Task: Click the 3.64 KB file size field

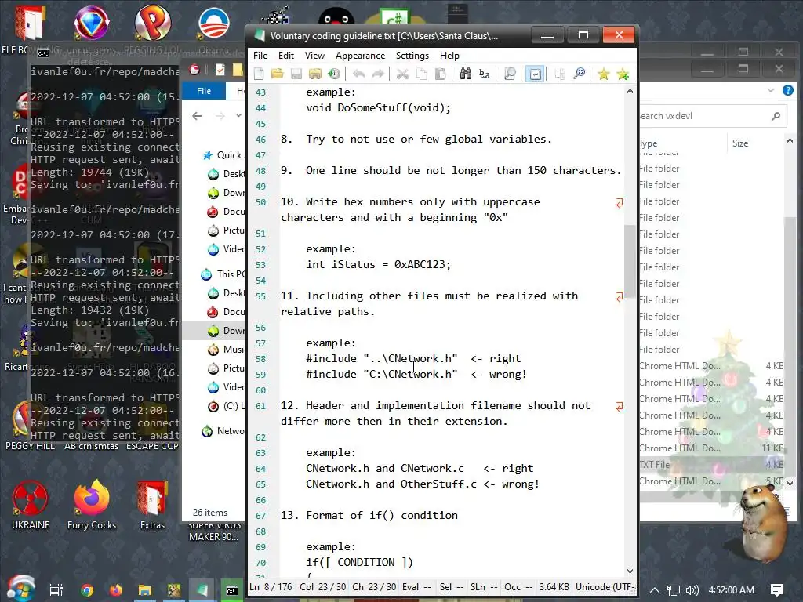Action: (554, 587)
